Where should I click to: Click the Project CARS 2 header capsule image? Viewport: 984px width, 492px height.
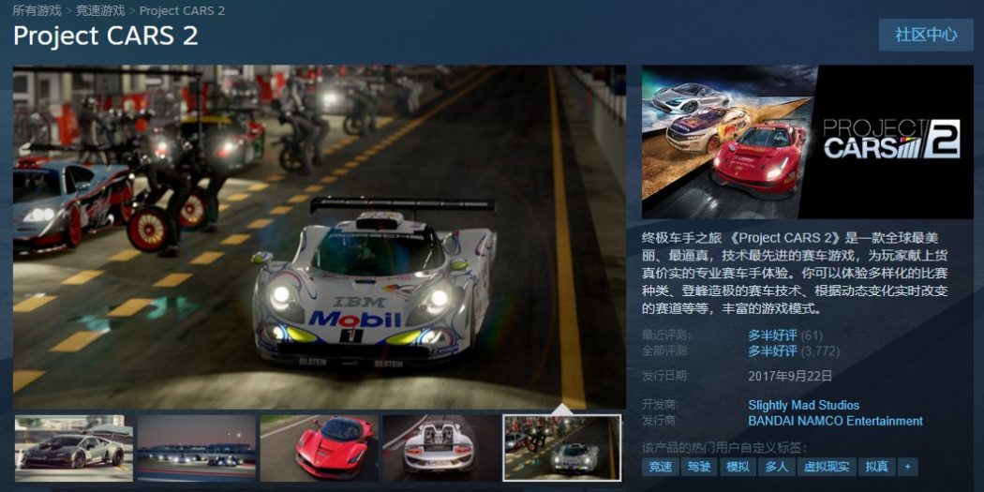point(808,142)
